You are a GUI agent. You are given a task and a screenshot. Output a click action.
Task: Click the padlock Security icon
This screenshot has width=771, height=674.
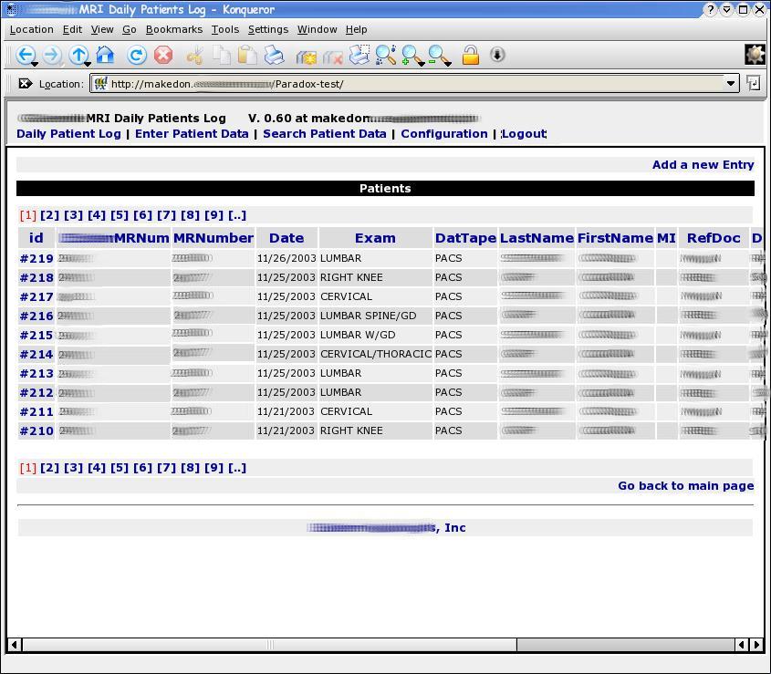pos(471,55)
